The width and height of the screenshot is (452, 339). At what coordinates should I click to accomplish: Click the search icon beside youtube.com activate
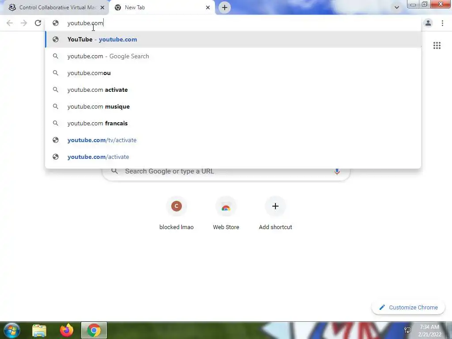click(x=56, y=90)
